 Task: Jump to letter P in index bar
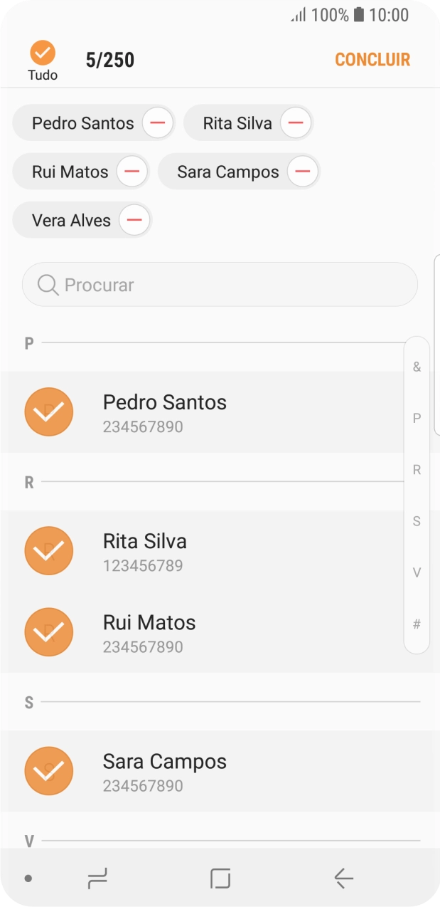[417, 419]
